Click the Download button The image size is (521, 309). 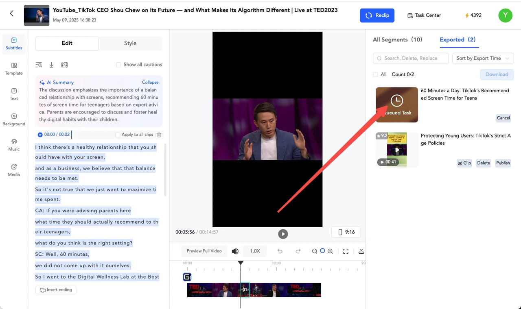click(497, 74)
